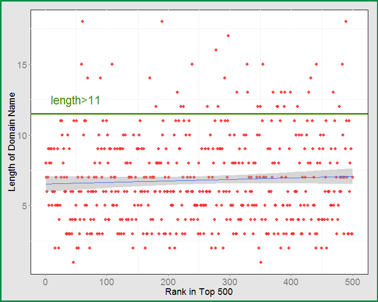The image size is (378, 302).
Task: Select the length-17 point near rank 300
Action: click(228, 36)
